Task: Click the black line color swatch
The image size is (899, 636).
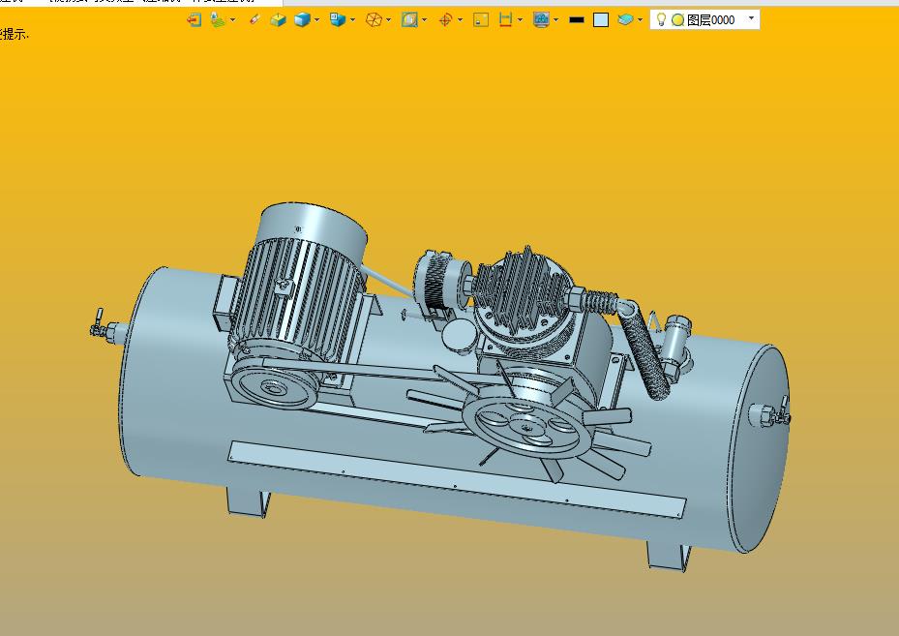Action: tap(577, 19)
